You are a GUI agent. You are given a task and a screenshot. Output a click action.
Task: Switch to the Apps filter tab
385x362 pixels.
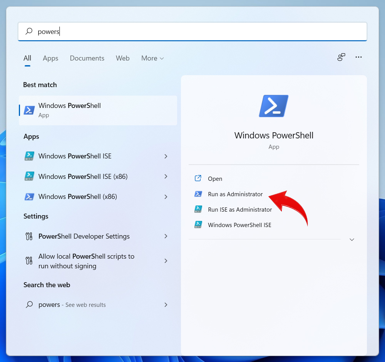tap(50, 58)
